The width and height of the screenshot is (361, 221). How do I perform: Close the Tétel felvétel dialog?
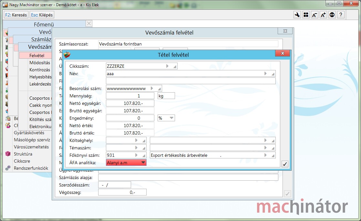[283, 53]
